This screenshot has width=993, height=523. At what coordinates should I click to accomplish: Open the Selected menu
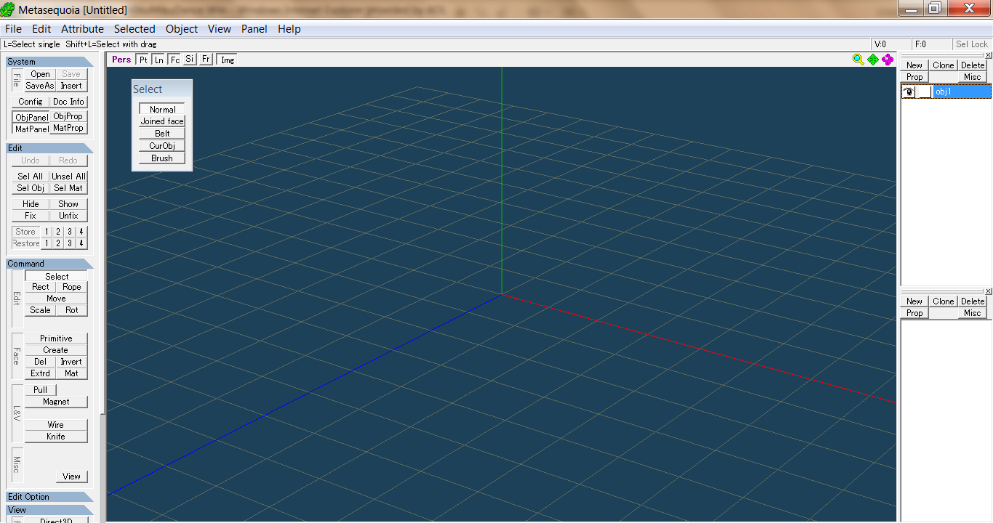click(x=134, y=29)
